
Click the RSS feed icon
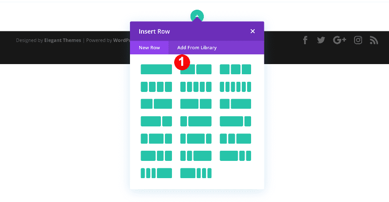[374, 40]
